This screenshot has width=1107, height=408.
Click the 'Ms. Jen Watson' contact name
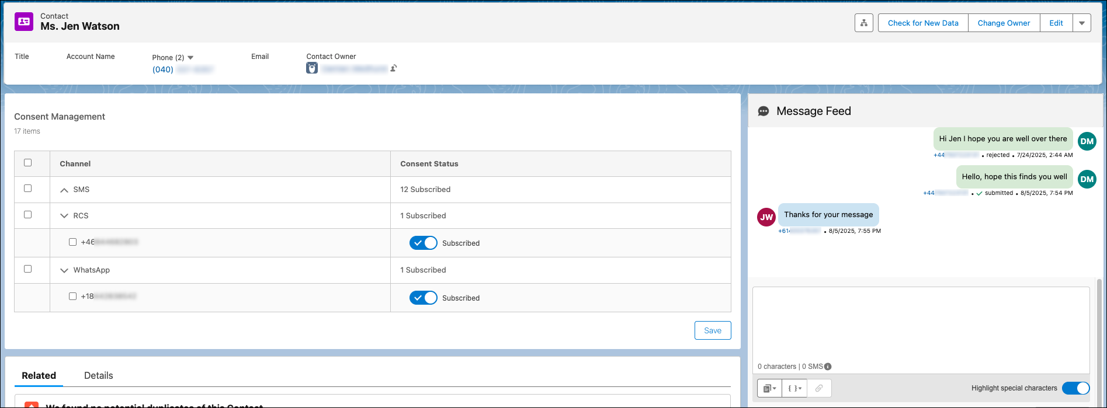pos(80,26)
